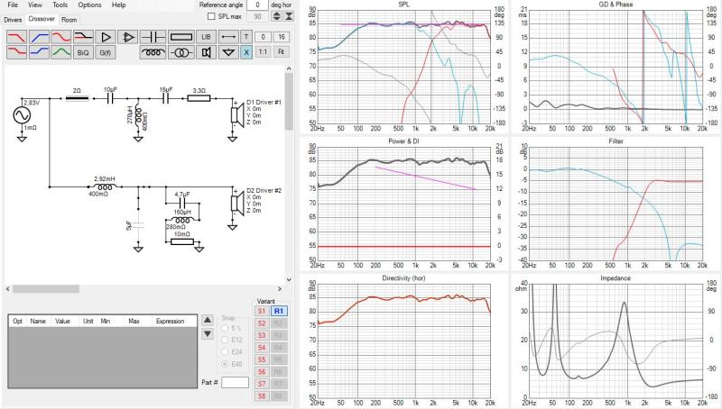Open the Tools menu
The width and height of the screenshot is (722, 409).
(60, 5)
